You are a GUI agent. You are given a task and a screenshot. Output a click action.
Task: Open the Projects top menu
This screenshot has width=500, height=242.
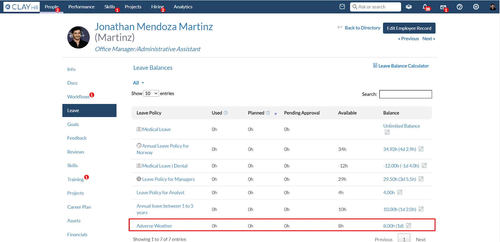point(133,7)
